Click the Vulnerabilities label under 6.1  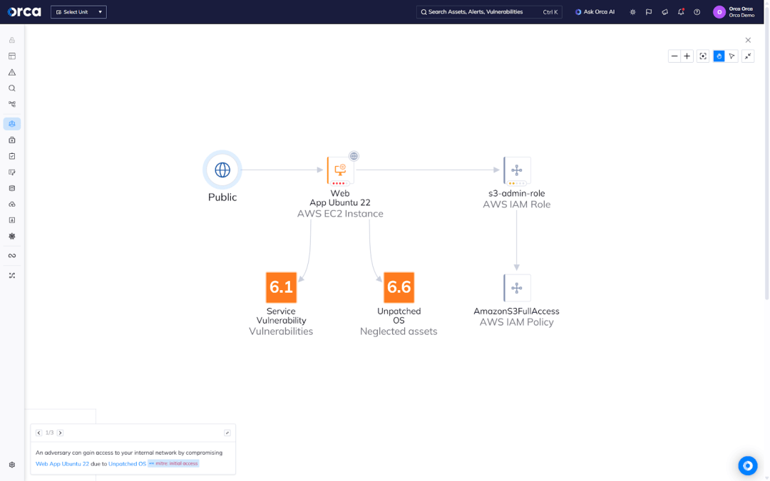(281, 331)
